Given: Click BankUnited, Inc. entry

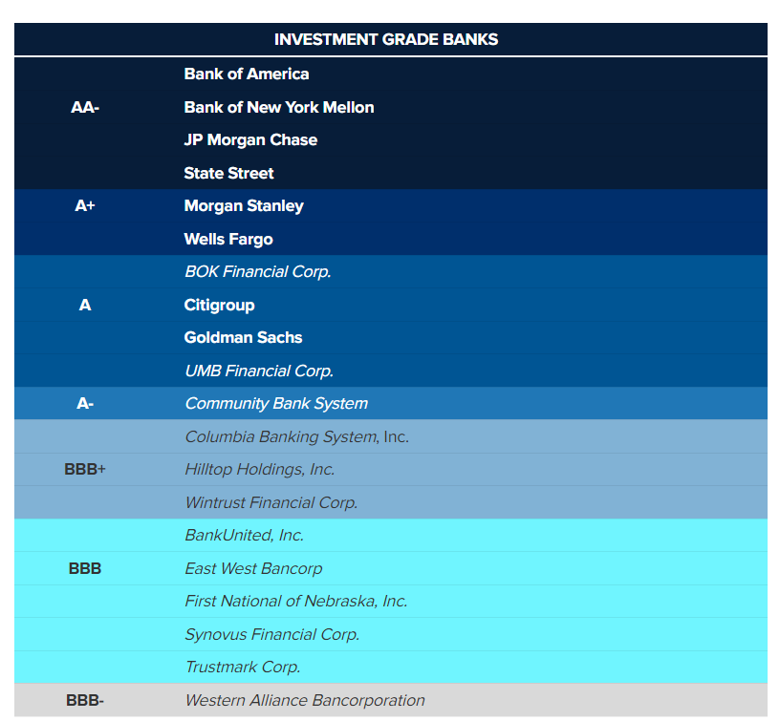Looking at the screenshot, I should pyautogui.click(x=245, y=536).
